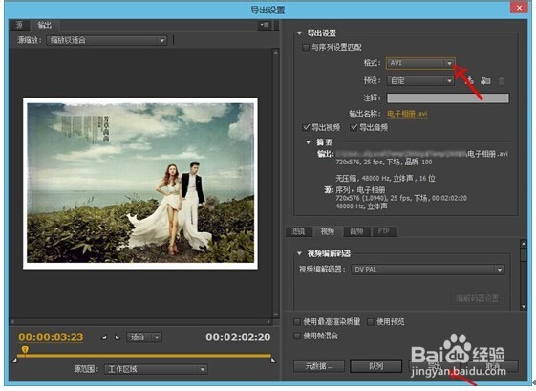Screen dimensions: 536x391
Task: Click the wedding photo preview image
Action: [140, 184]
